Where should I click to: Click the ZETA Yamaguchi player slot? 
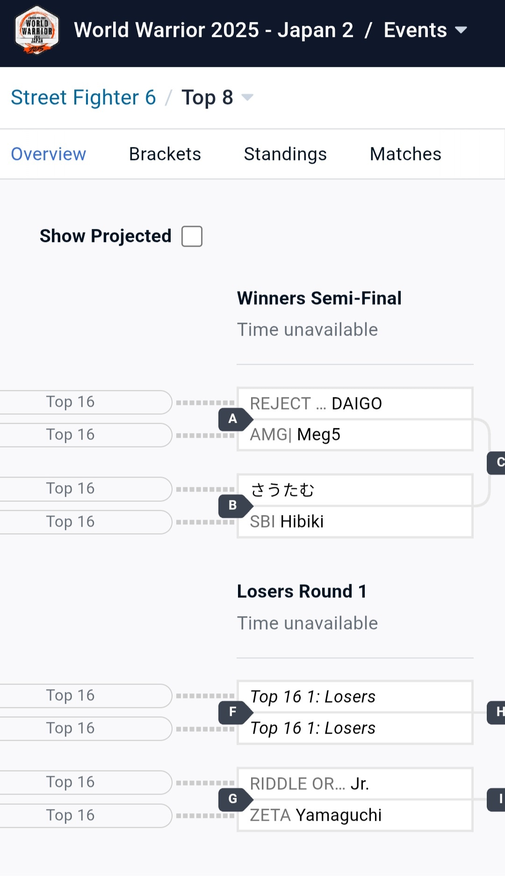(354, 815)
